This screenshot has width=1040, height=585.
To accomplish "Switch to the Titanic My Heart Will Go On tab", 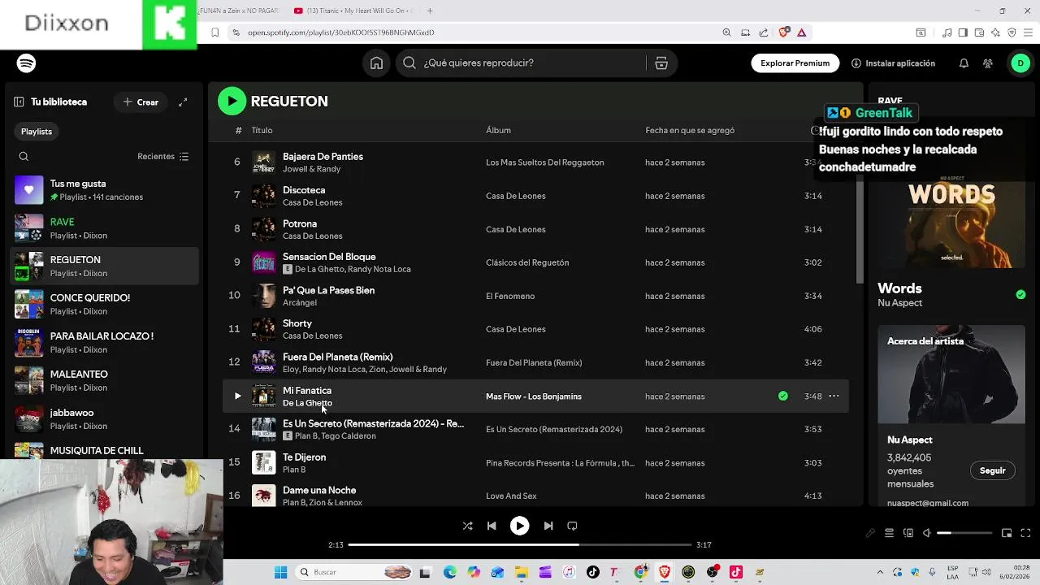I will tap(353, 11).
